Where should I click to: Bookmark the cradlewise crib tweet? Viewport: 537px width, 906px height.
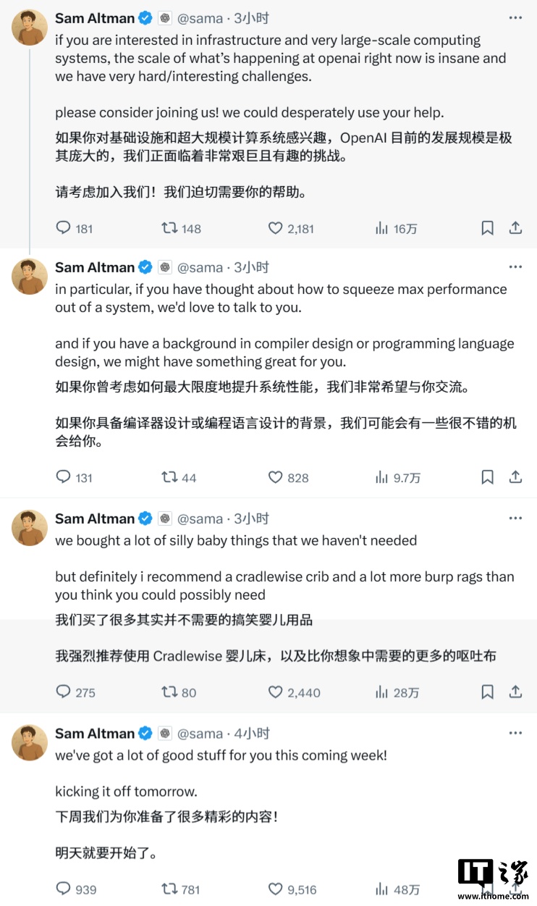[488, 692]
